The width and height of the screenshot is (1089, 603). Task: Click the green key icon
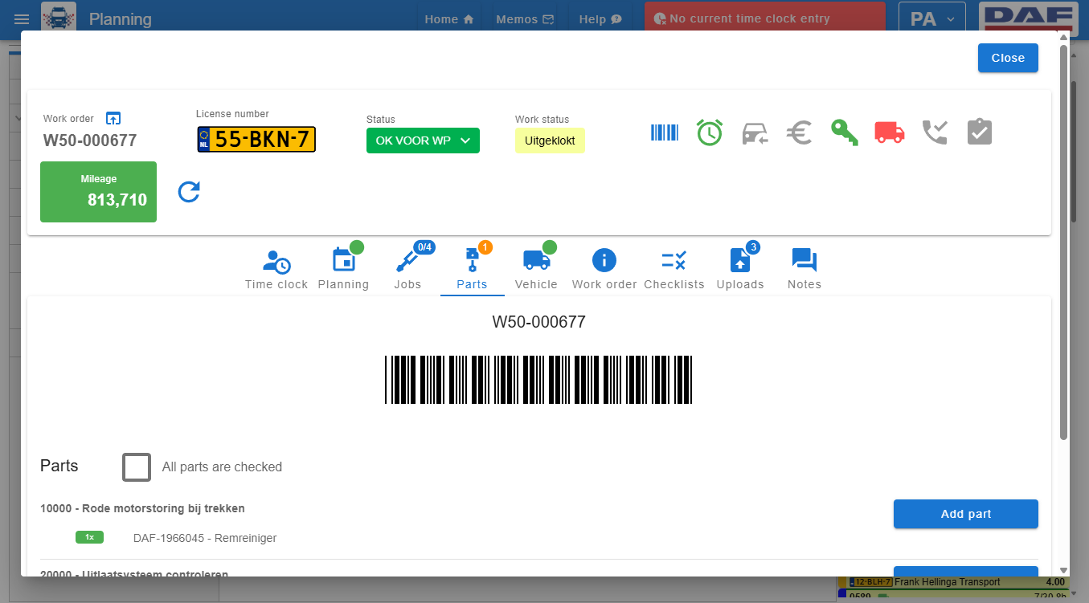pyautogui.click(x=845, y=132)
